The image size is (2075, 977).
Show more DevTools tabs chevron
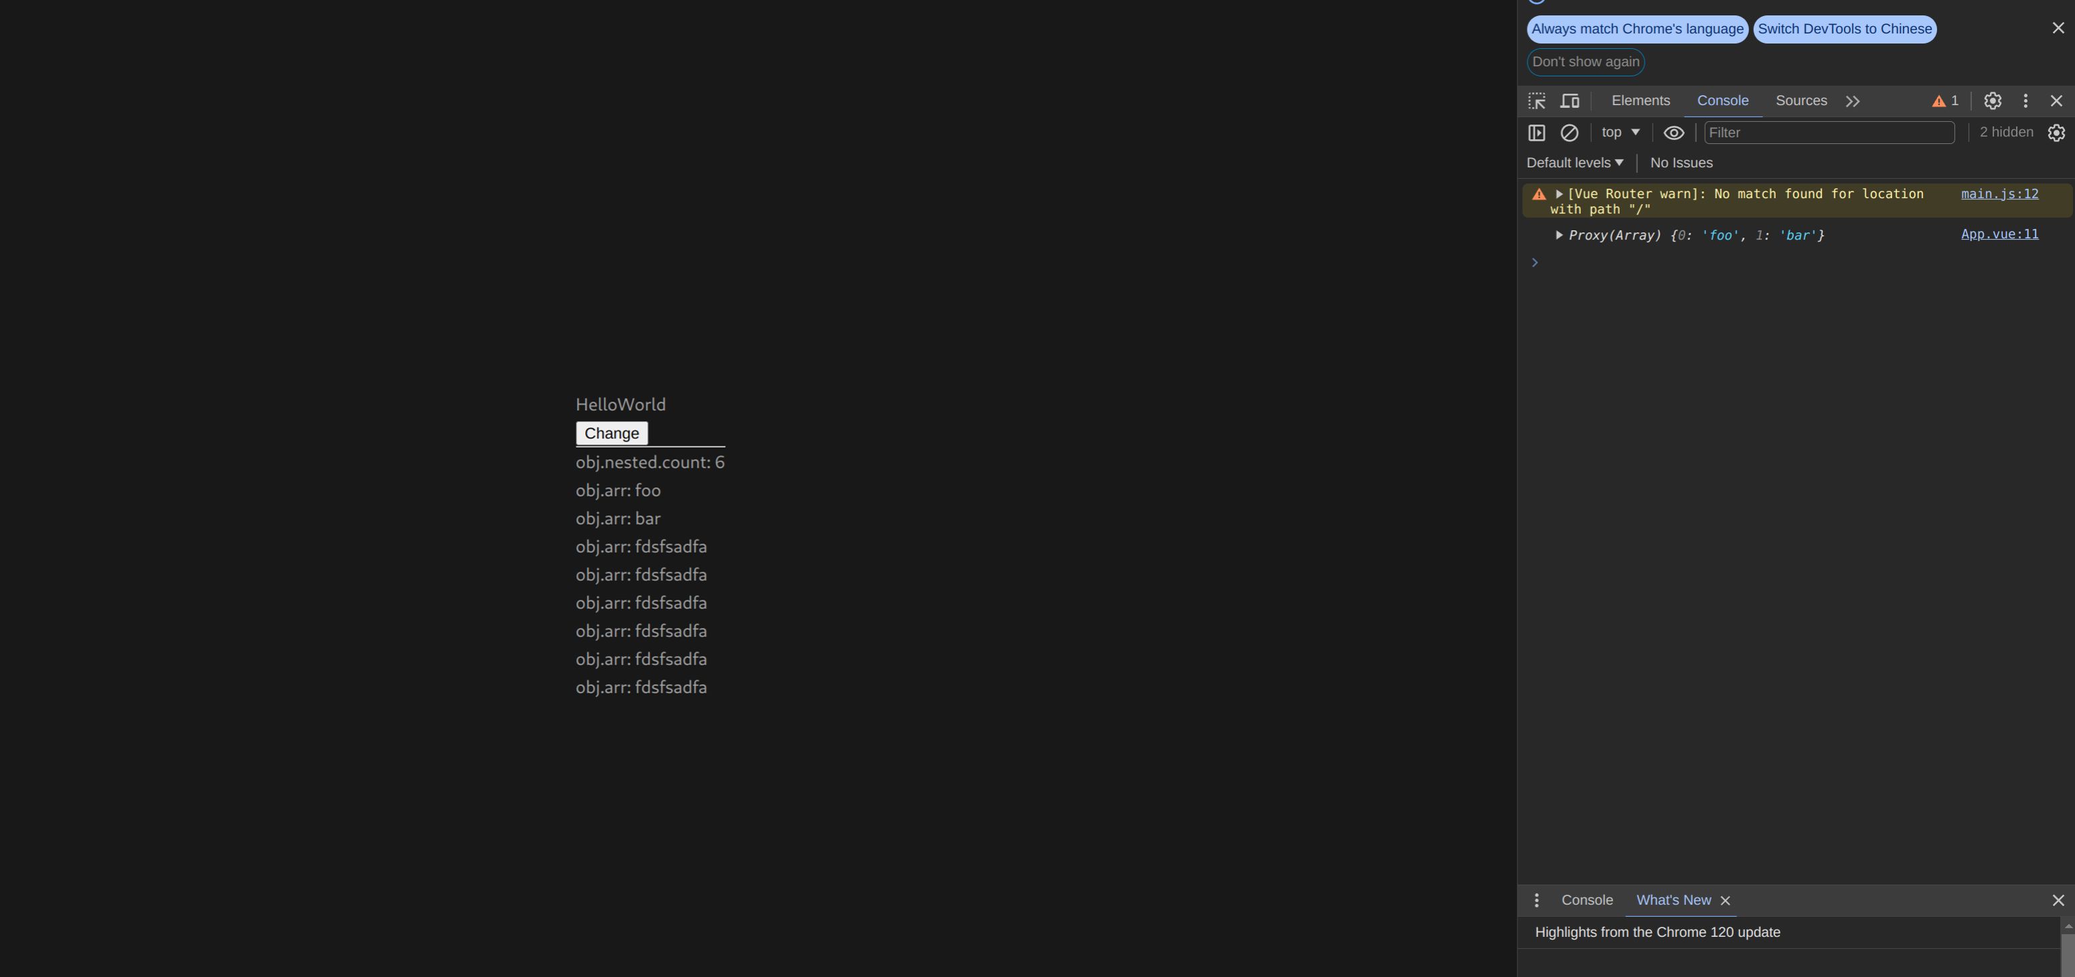tap(1853, 100)
